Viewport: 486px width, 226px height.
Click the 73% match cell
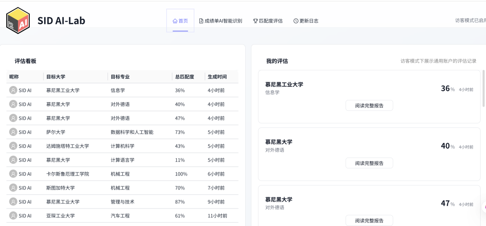tap(180, 132)
